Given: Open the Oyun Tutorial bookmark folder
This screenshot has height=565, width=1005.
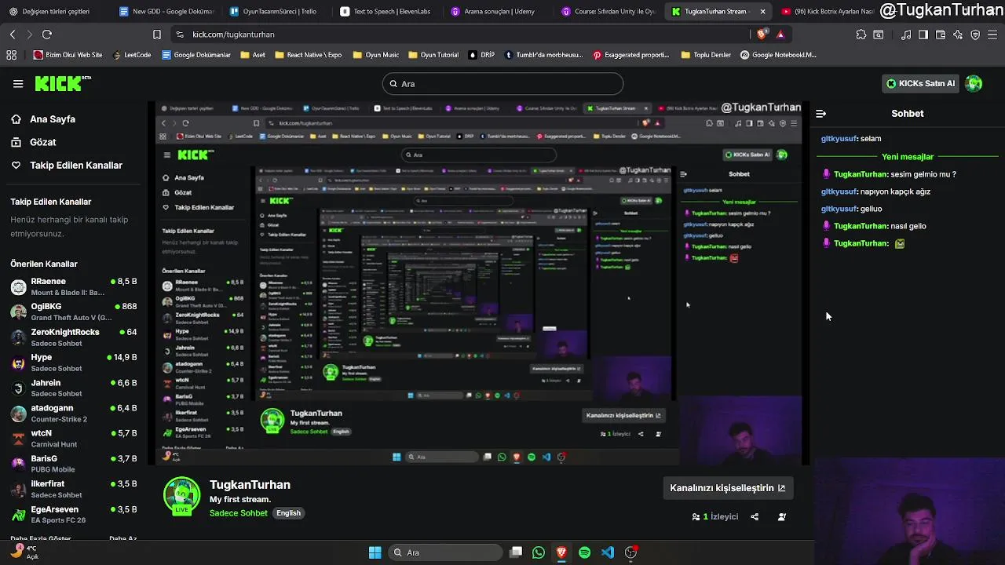Looking at the screenshot, I should coord(433,55).
